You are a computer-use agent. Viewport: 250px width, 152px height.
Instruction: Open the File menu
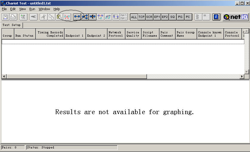click(4, 9)
